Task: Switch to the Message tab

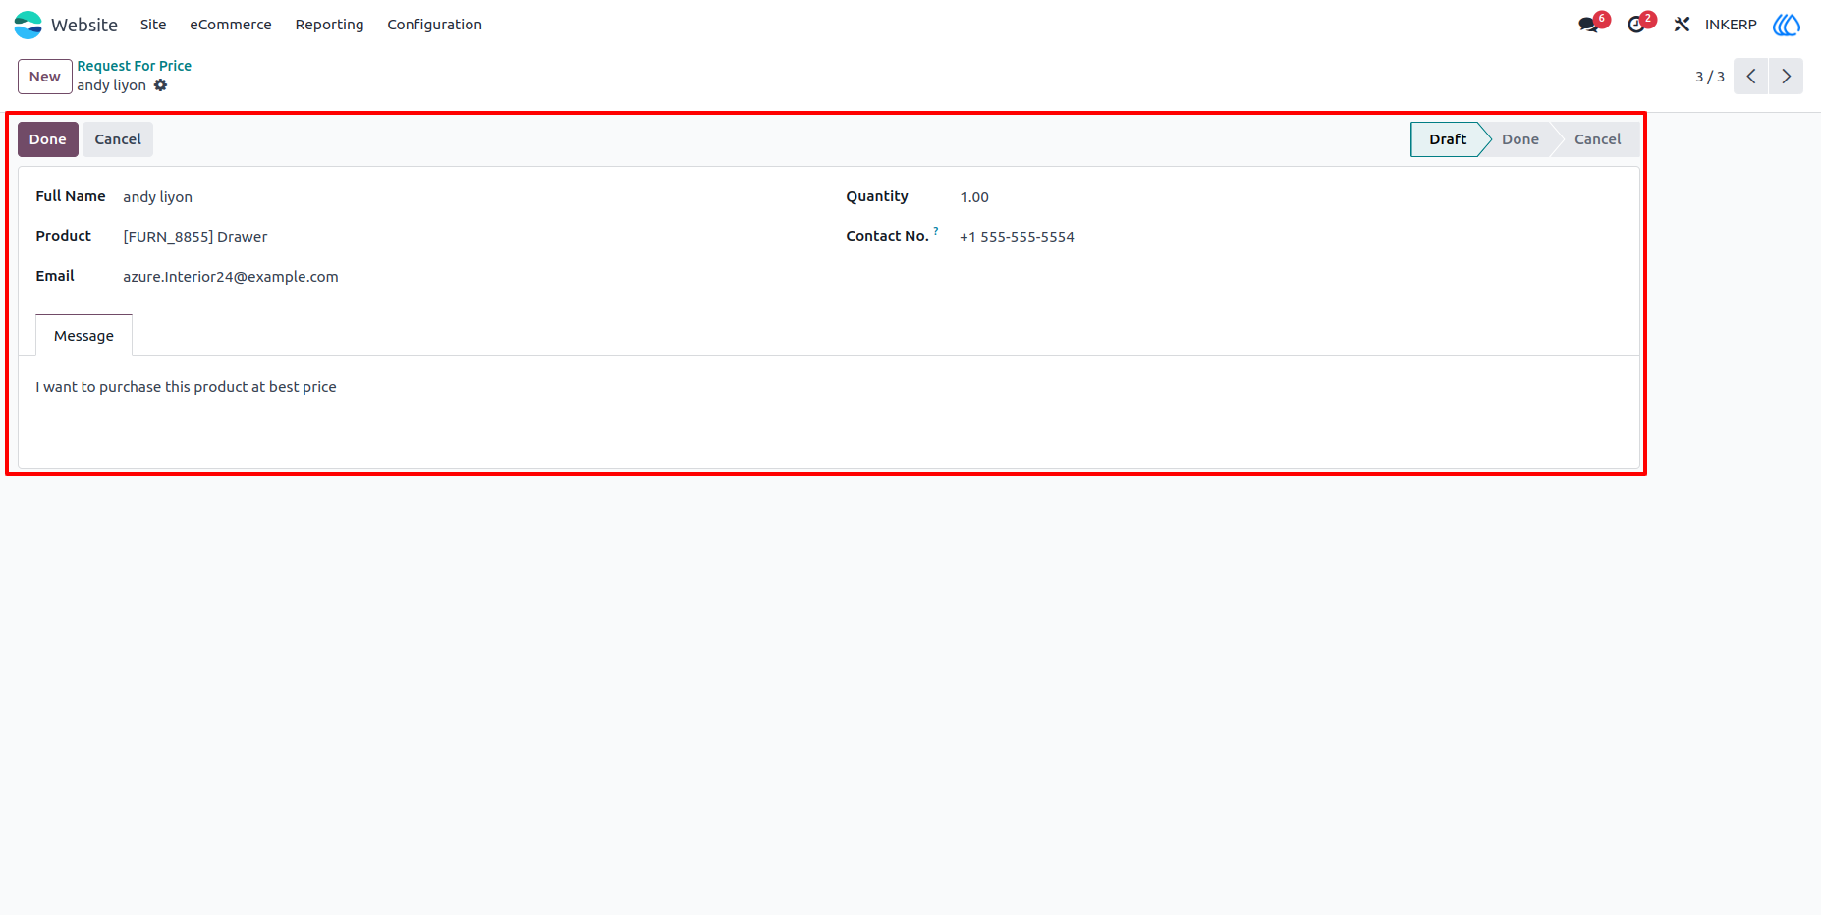Action: 83,336
